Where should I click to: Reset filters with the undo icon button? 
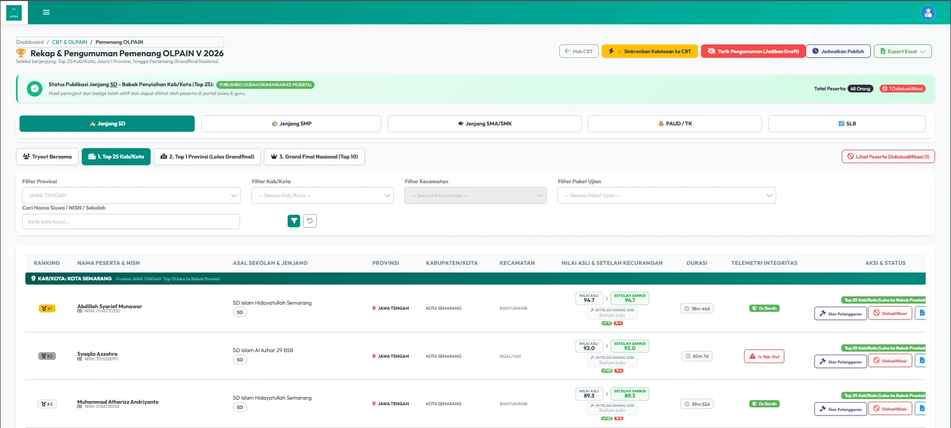tap(310, 221)
